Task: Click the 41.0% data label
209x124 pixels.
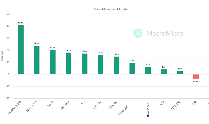Action: click(x=21, y=23)
